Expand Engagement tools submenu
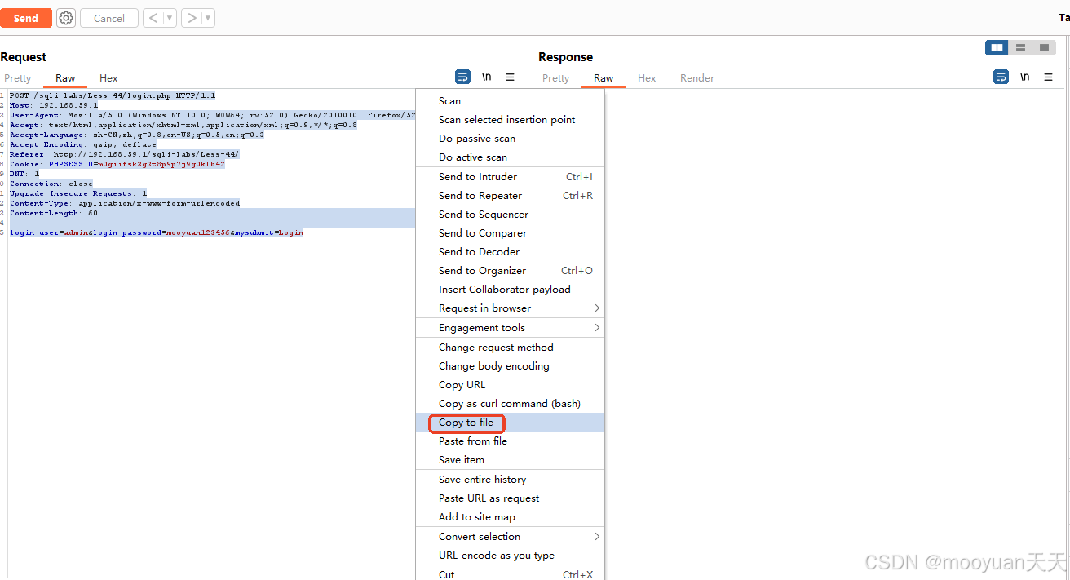This screenshot has width=1070, height=580. [510, 328]
